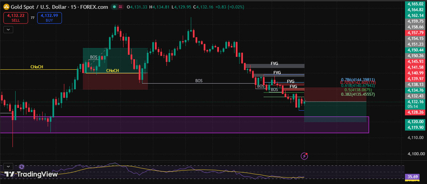Click gray price label 4,150.26

[415, 56]
